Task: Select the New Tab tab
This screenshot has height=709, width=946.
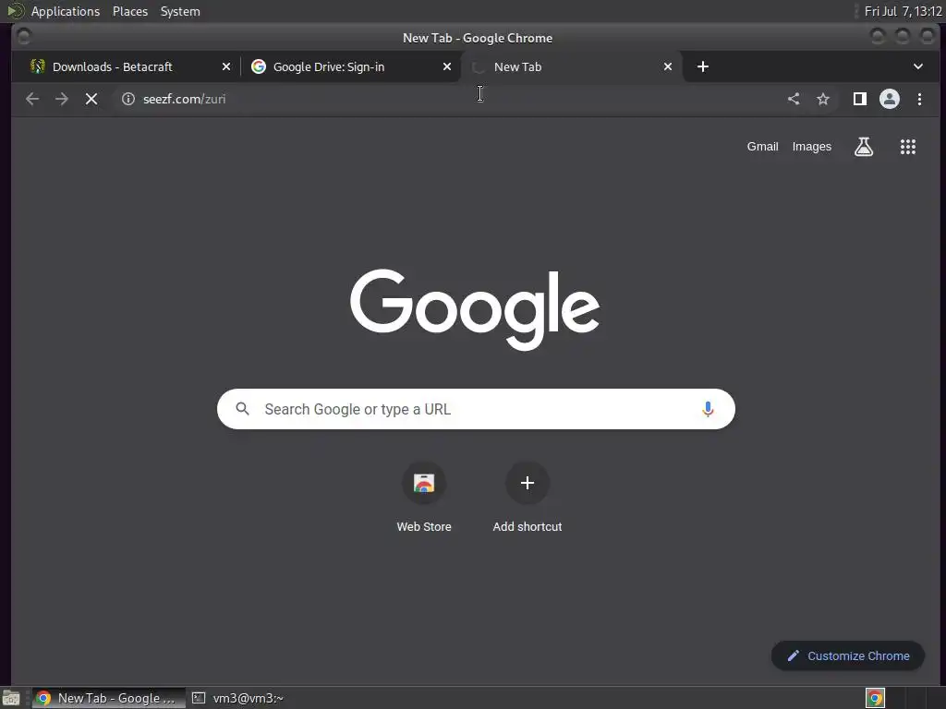Action: click(571, 66)
